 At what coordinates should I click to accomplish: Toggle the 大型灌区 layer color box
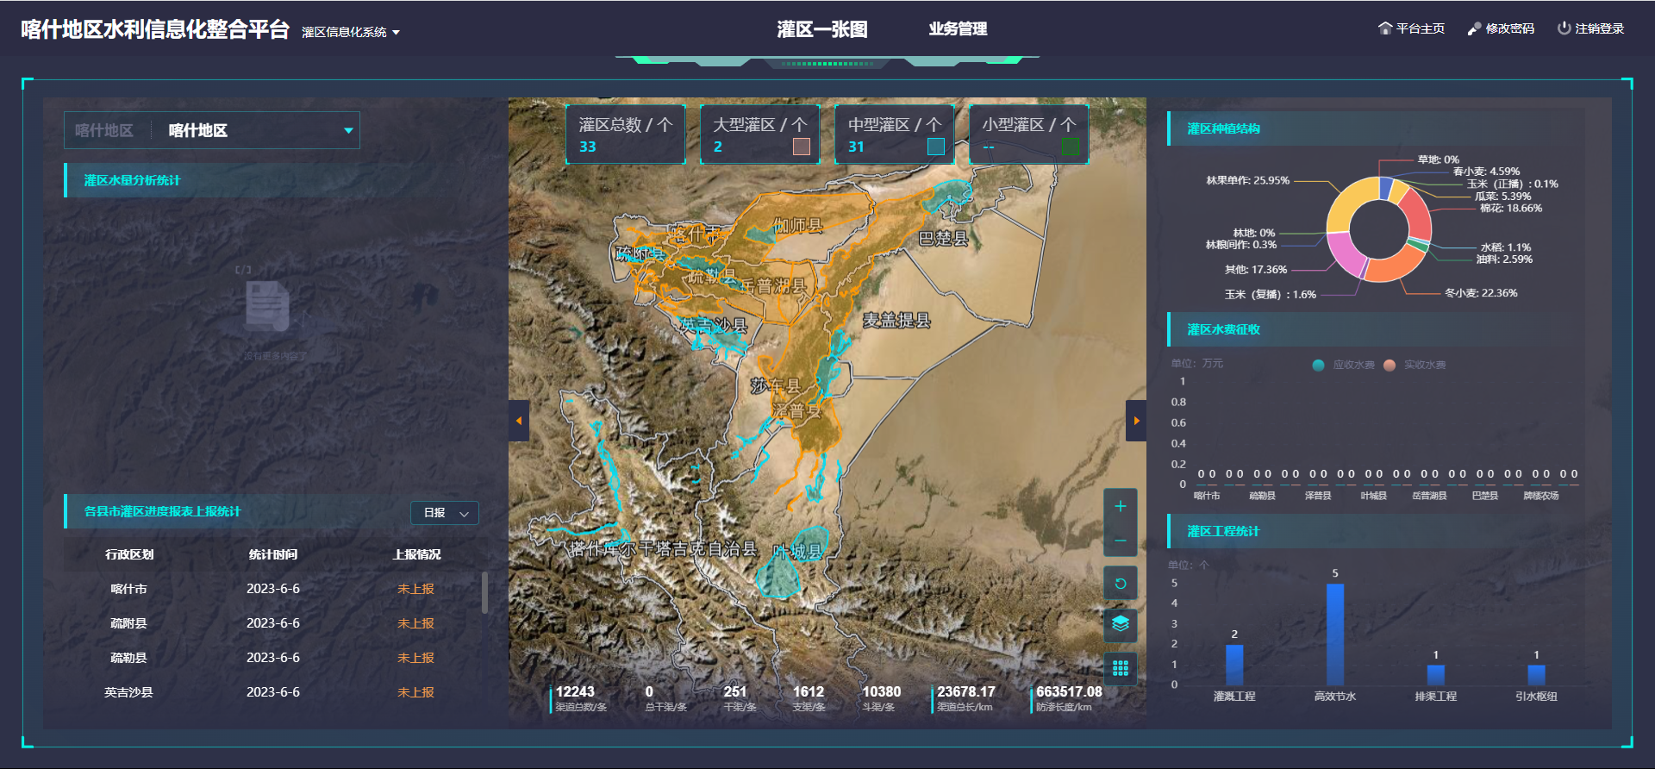[x=801, y=147]
